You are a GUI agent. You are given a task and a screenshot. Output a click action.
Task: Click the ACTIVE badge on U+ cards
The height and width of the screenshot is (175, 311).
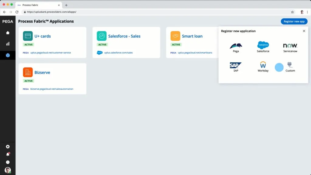pos(29,45)
